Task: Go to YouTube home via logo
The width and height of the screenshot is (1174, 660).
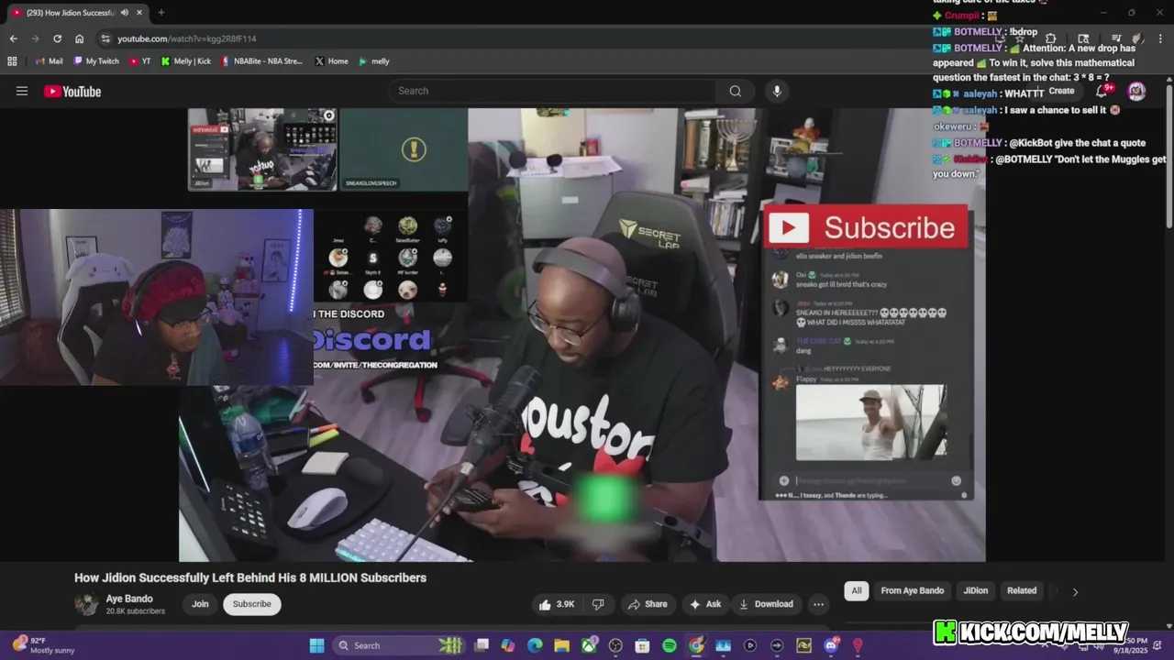Action: (x=72, y=91)
